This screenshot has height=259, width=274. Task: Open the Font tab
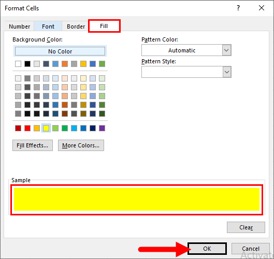pos(48,26)
